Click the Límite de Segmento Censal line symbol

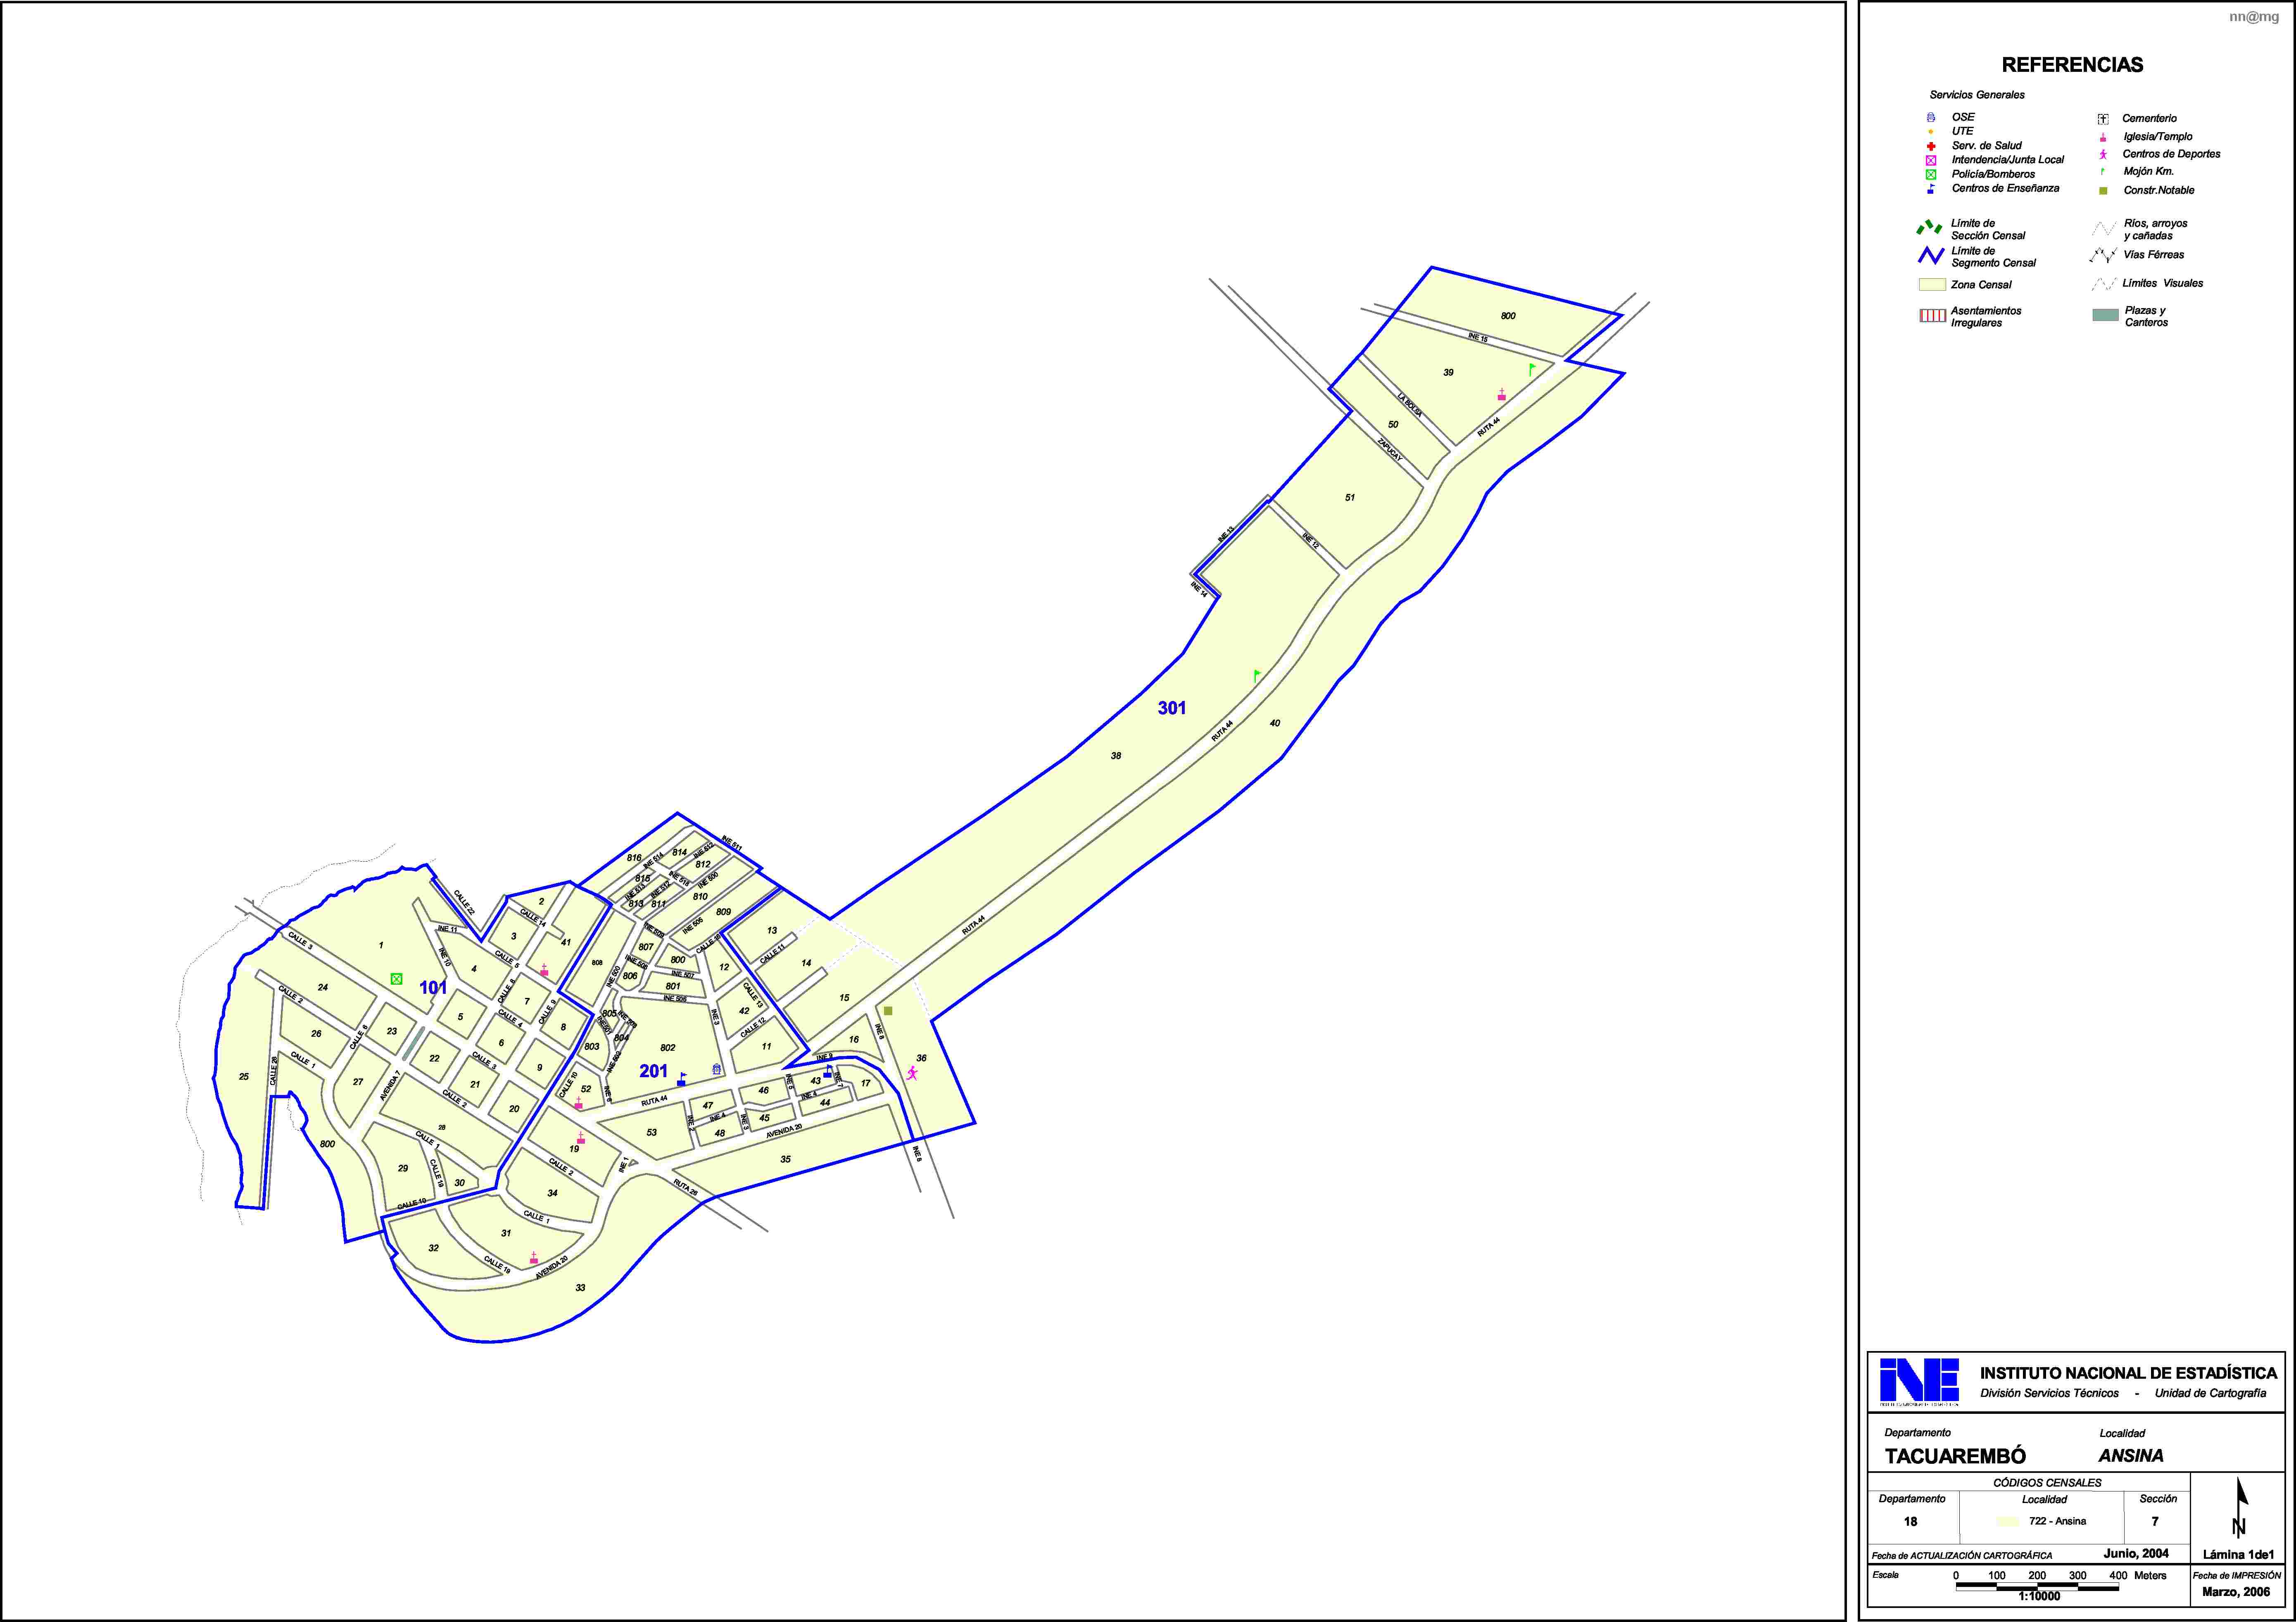[1931, 257]
